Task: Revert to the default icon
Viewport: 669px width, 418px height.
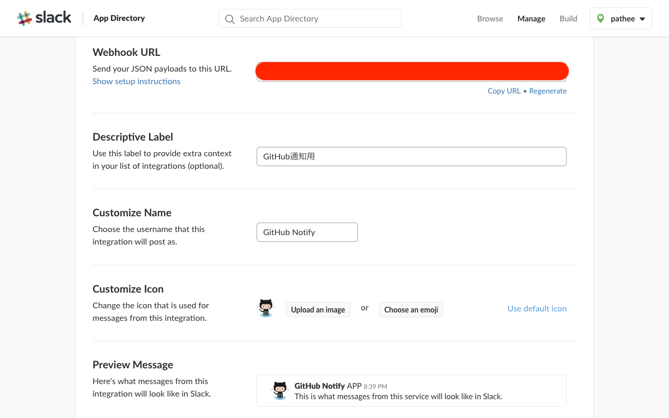Action: point(537,308)
